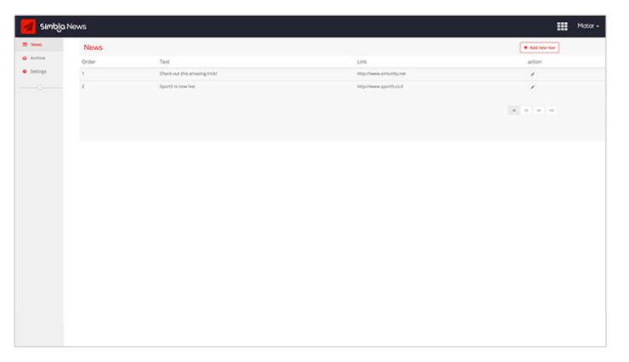Click the action column header
Screen dimensions: 629x362
click(535, 62)
